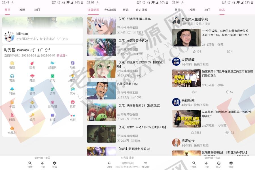
Task: Open the 172 comments on 抗癌骑行 post
Action: pyautogui.click(x=230, y=133)
